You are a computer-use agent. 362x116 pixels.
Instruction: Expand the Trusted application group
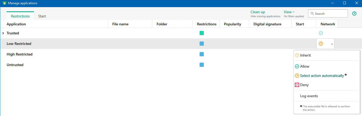point(3,33)
